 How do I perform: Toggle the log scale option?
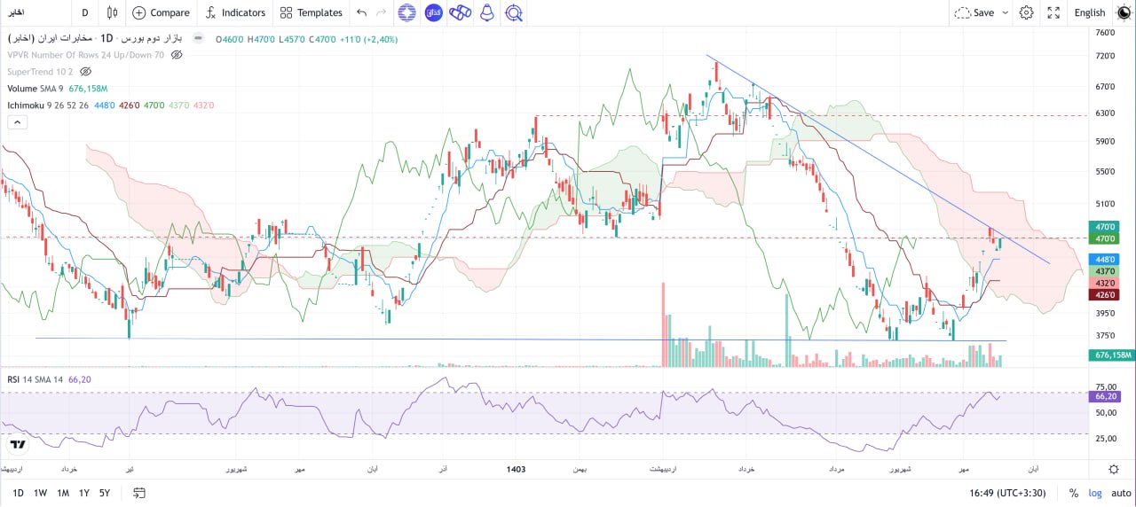1095,493
